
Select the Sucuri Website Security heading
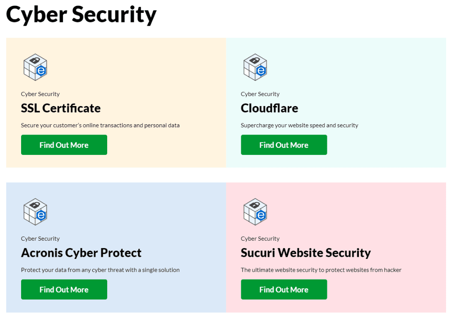pos(306,253)
